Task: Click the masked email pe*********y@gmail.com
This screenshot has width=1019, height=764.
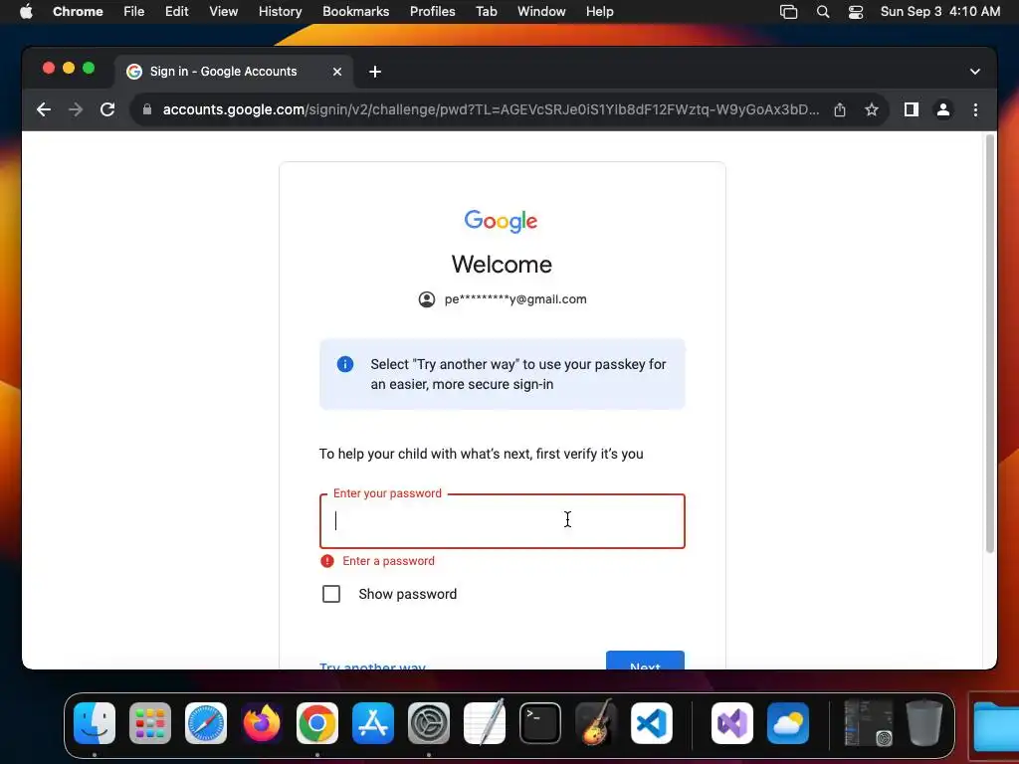Action: pyautogui.click(x=515, y=299)
